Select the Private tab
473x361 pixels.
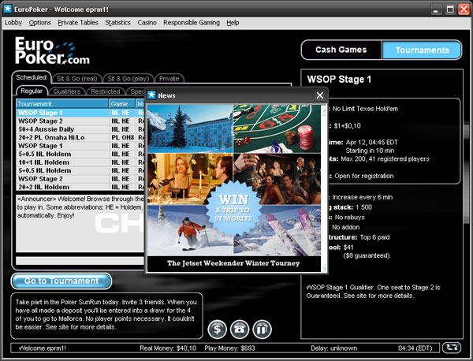169,79
